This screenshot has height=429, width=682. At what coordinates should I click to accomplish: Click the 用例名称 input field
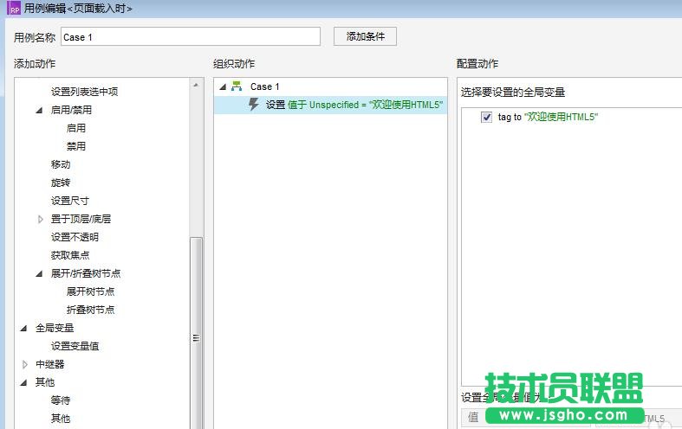(x=191, y=37)
